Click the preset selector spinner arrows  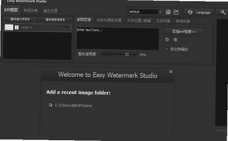click(x=160, y=12)
